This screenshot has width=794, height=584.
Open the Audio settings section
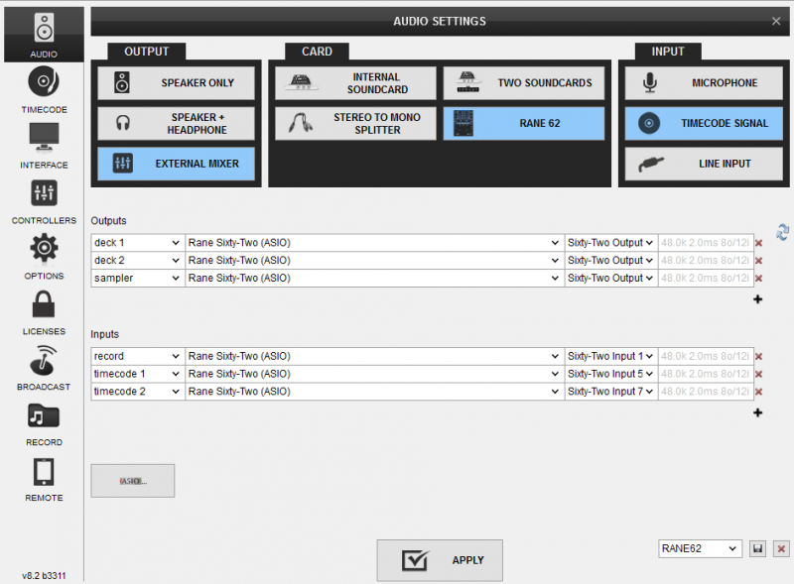(x=44, y=35)
